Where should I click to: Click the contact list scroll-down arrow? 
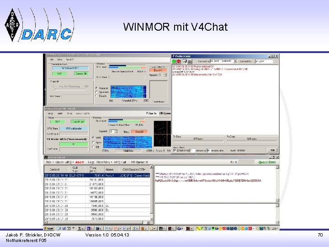point(152,219)
